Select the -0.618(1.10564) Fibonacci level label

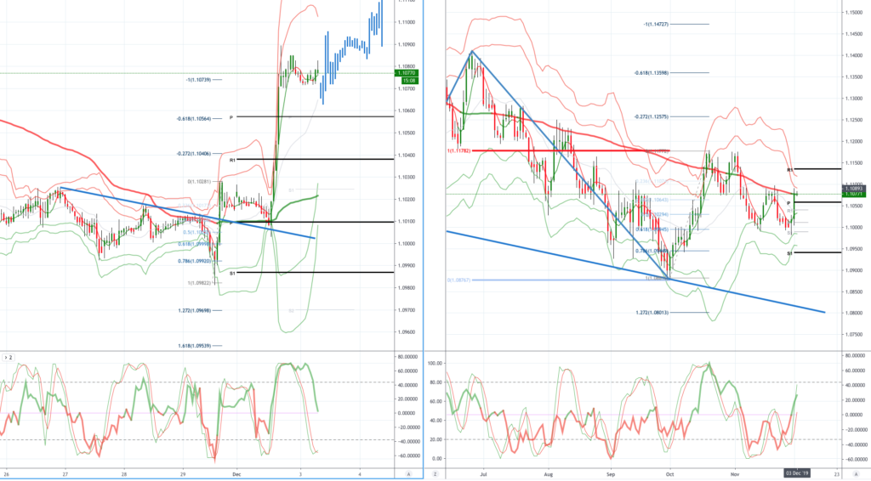[x=194, y=119]
